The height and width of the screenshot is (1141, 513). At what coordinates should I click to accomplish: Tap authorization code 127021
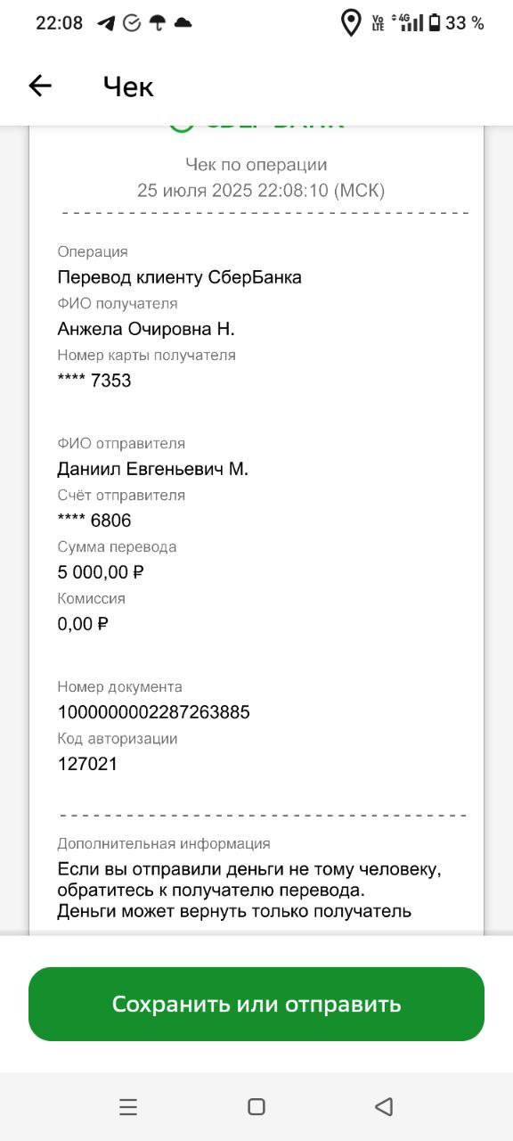click(87, 764)
